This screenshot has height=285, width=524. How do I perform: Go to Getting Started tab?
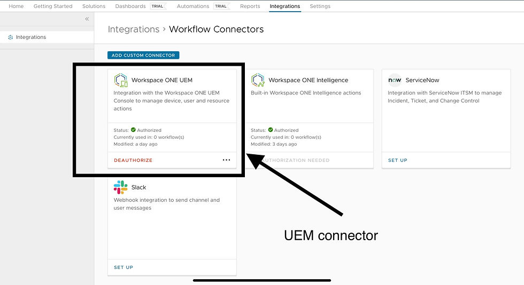click(x=53, y=6)
